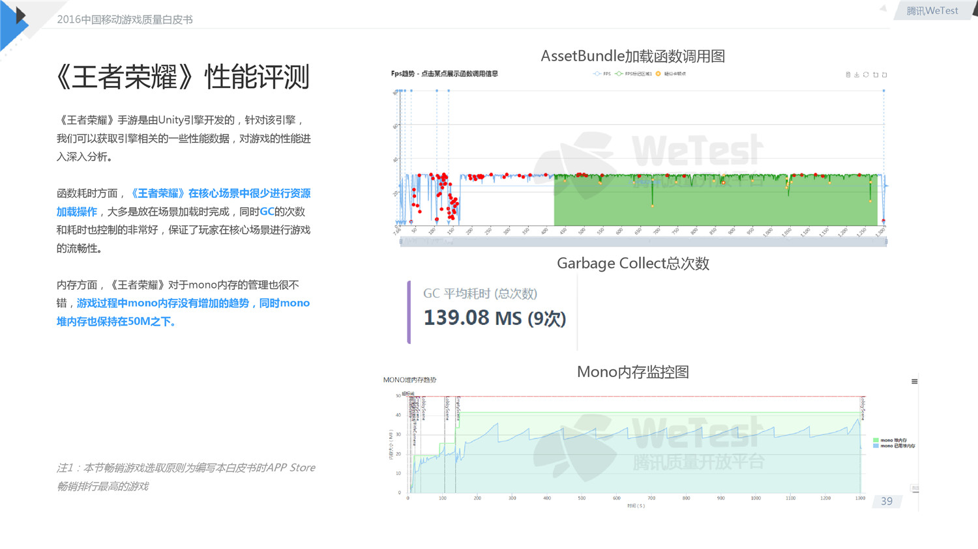Click the label GC 平均耗时 (总次数)
The height and width of the screenshot is (549, 978).
(x=480, y=294)
